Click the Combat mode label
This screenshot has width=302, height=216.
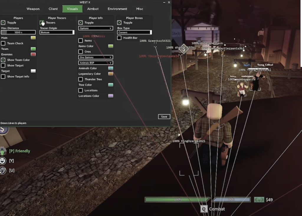click(x=217, y=209)
